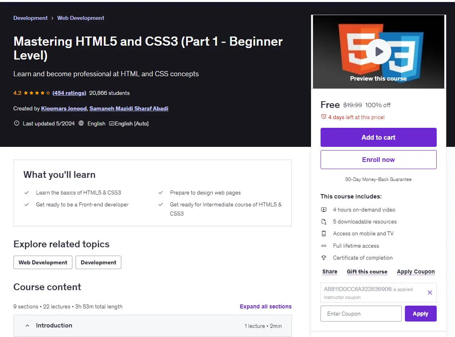
Task: Share this course
Action: click(330, 272)
